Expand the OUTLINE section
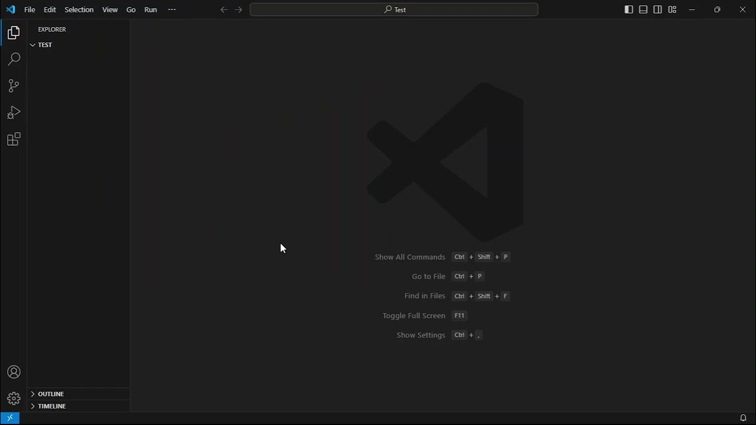Screen dimensions: 756x425 click(79, 394)
